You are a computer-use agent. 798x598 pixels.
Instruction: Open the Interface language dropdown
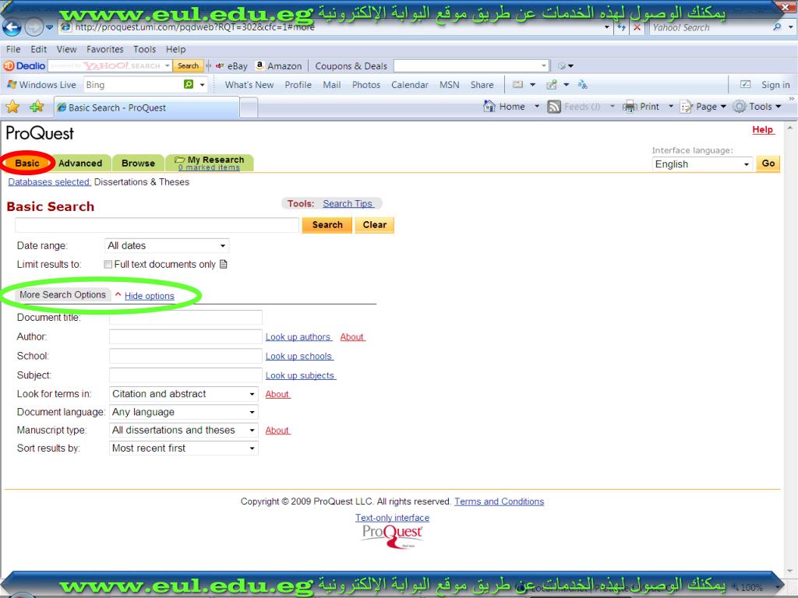coord(702,164)
